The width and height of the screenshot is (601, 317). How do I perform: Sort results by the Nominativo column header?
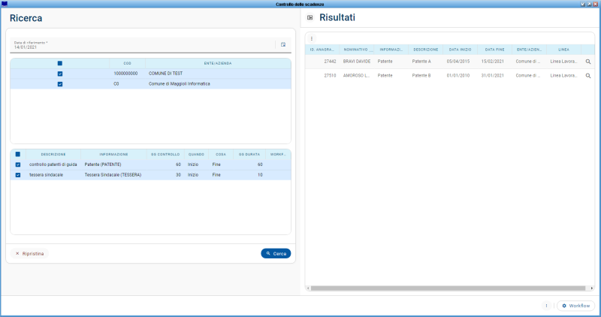pyautogui.click(x=358, y=50)
